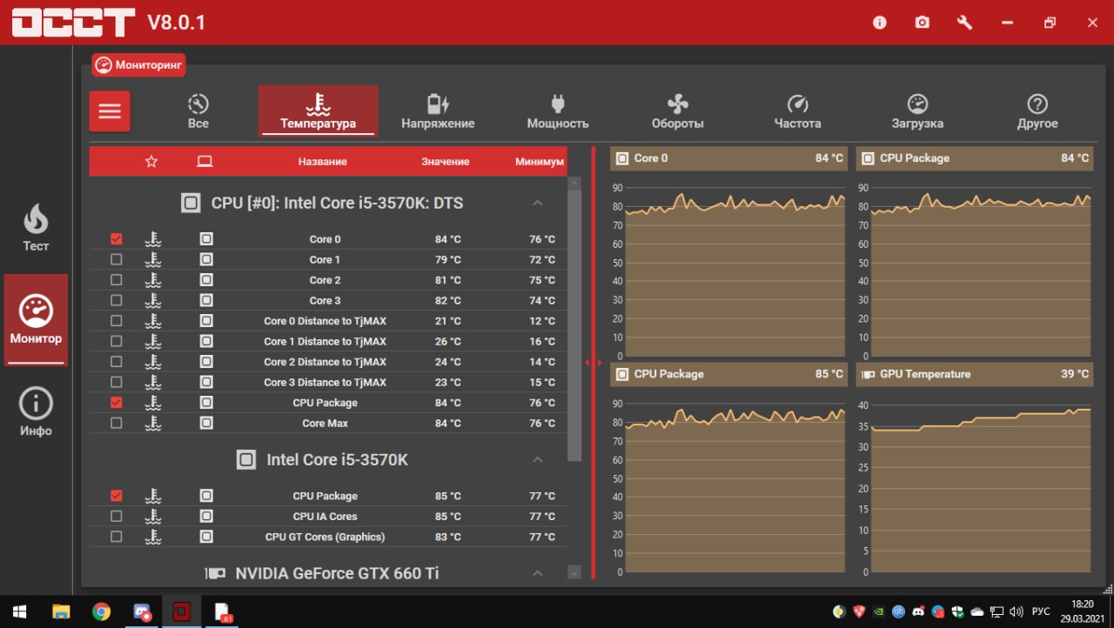Click chip icon beside Intel Core i5-3570K header
1114x628 pixels.
(x=246, y=460)
